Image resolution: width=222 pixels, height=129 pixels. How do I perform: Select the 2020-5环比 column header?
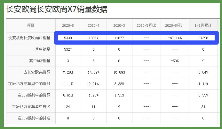[x=175, y=25]
